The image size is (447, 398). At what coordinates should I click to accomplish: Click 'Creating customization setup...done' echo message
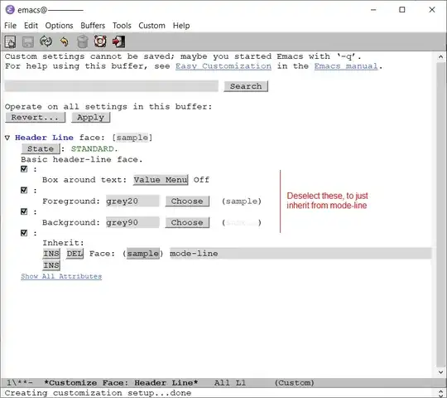coord(98,393)
